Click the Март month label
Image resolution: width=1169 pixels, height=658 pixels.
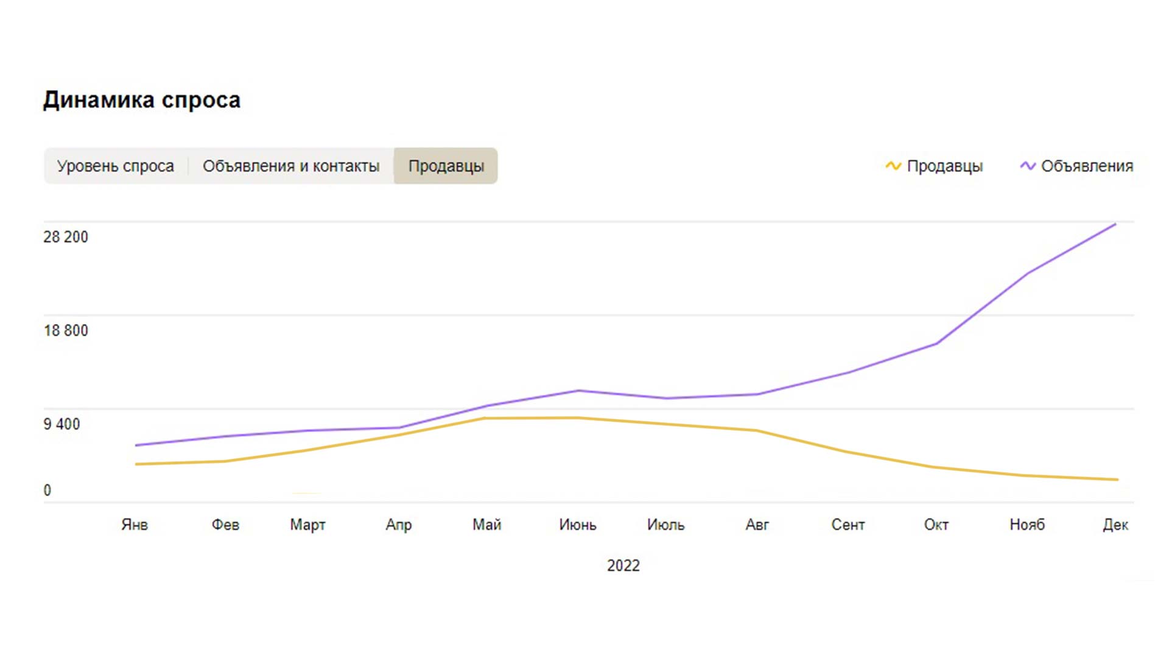click(307, 525)
